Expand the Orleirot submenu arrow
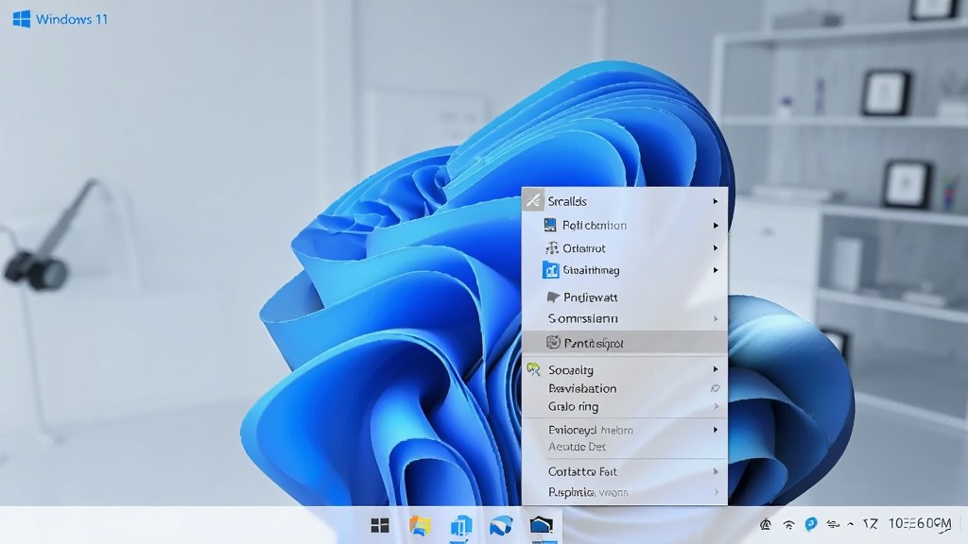Viewport: 968px width, 544px height. pos(716,248)
